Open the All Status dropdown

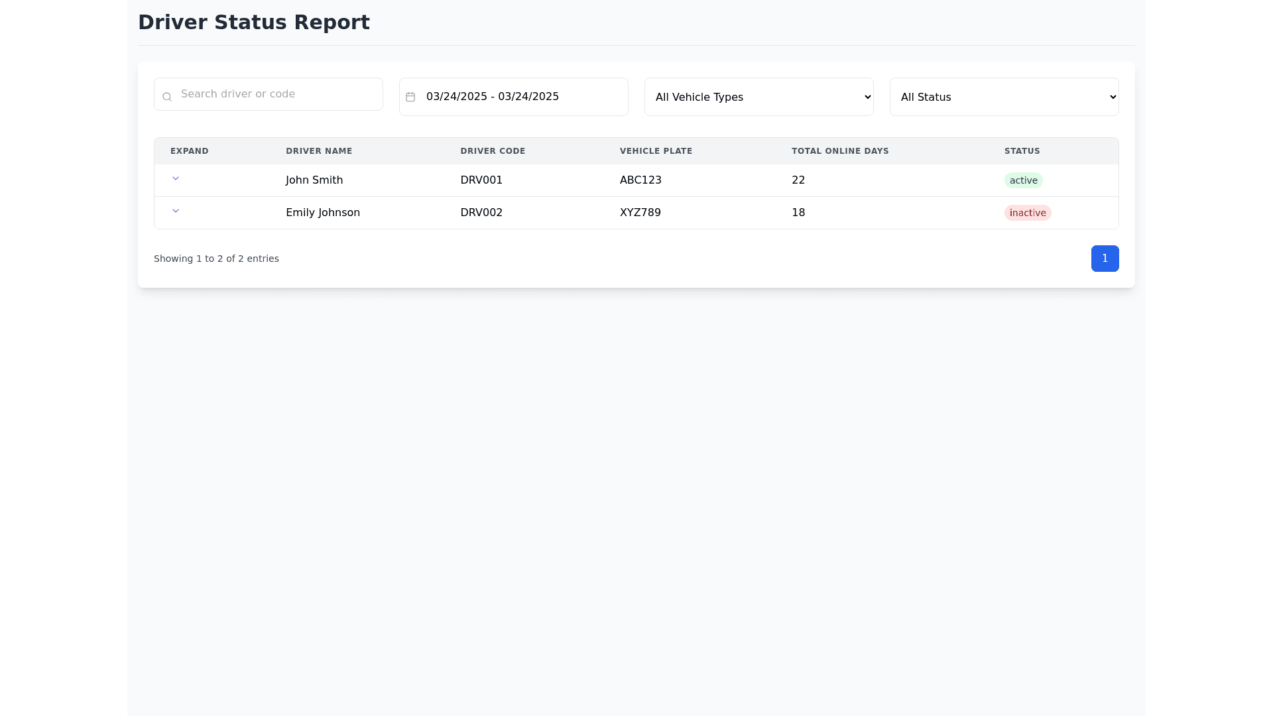coord(1004,97)
